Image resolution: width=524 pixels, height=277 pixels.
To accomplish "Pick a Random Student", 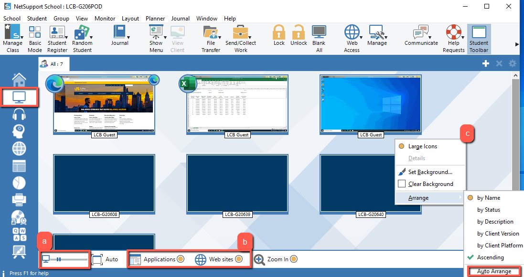I will pyautogui.click(x=82, y=39).
